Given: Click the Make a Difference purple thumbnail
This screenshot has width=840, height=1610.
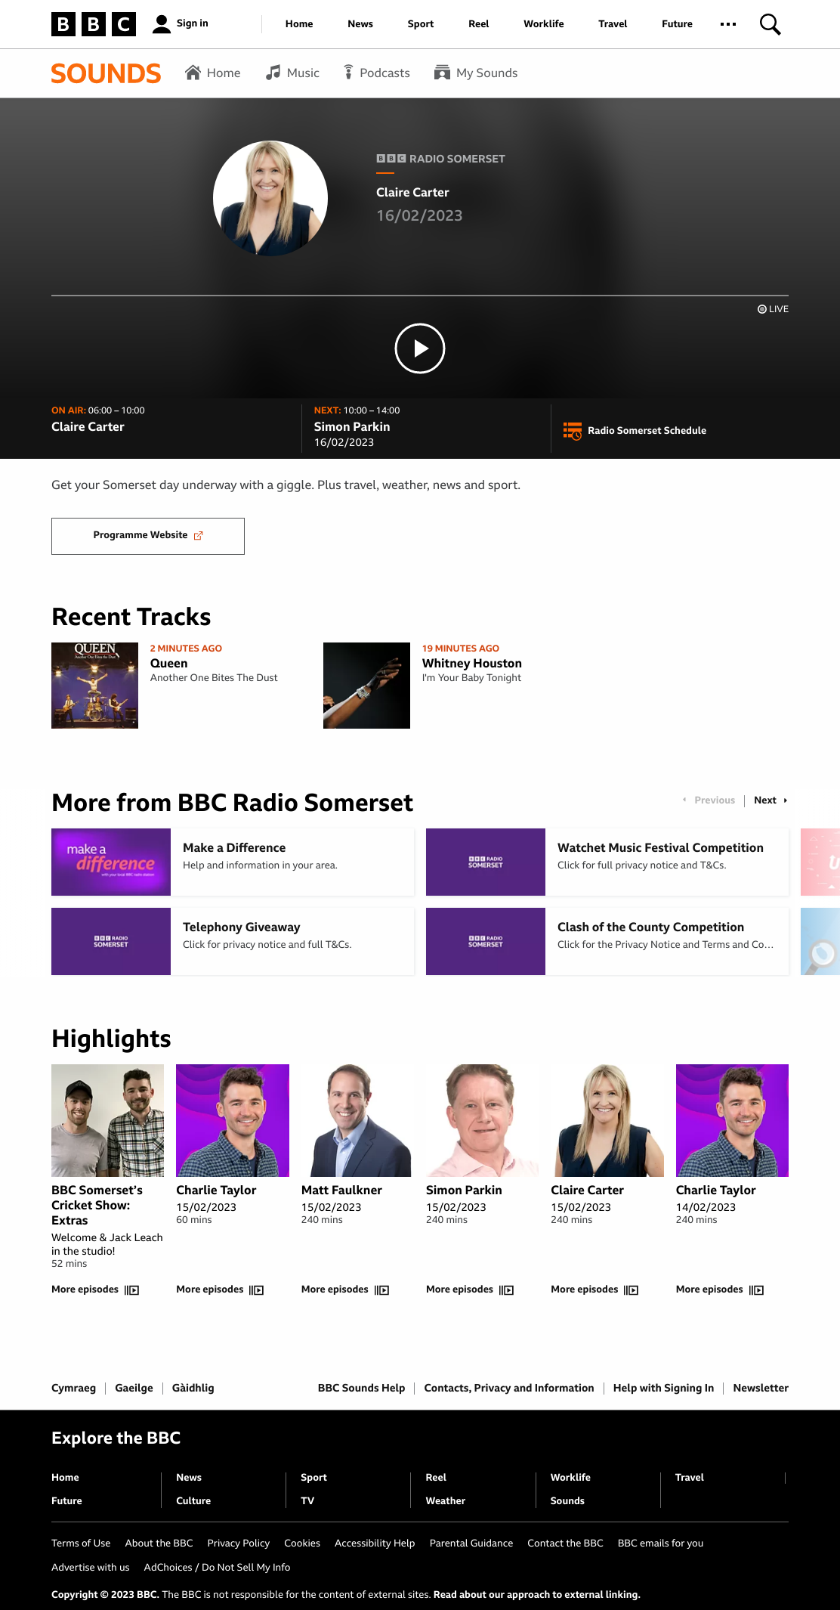Looking at the screenshot, I should [x=111, y=862].
